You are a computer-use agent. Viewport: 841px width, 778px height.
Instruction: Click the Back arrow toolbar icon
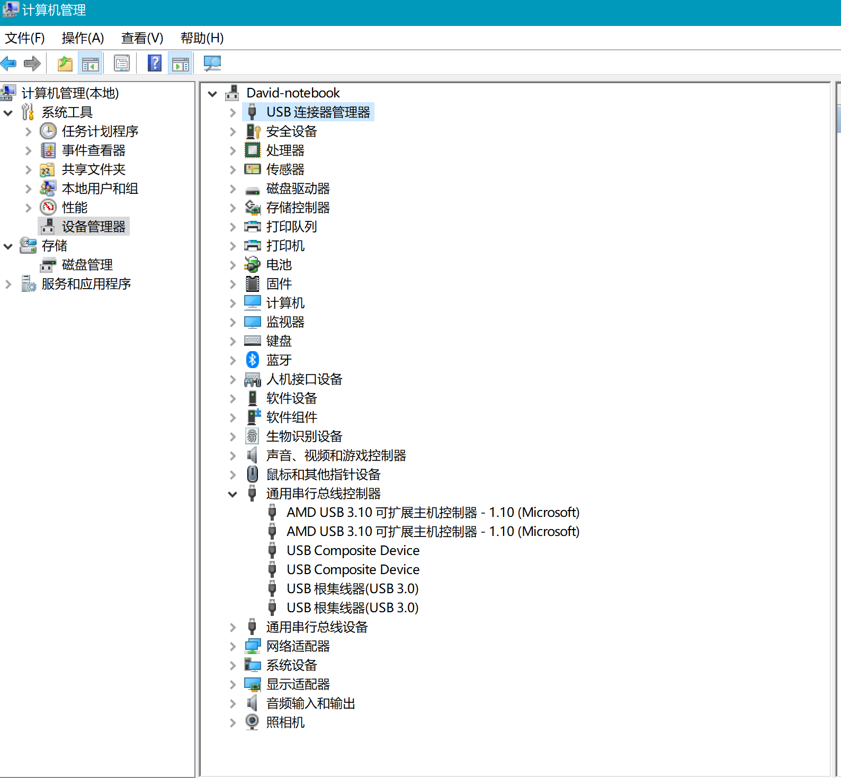coord(9,64)
